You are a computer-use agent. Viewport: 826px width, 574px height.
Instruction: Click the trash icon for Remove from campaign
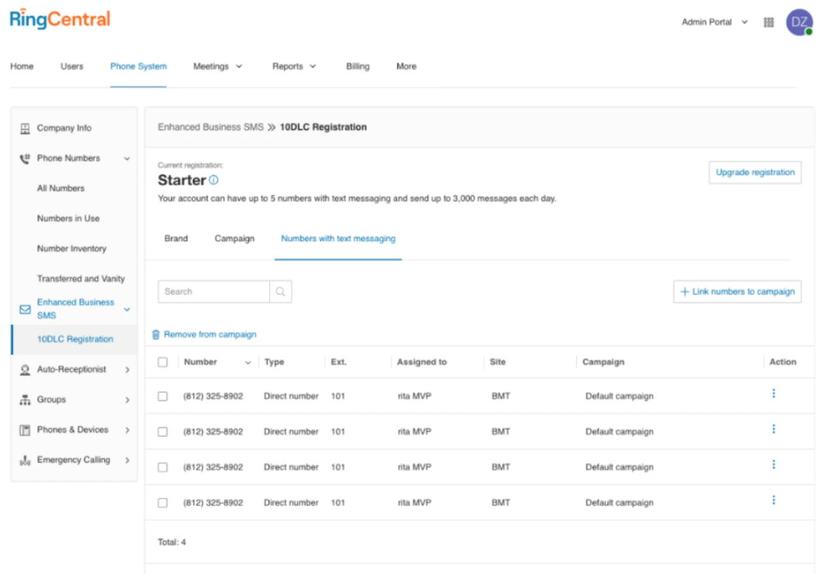pyautogui.click(x=156, y=335)
